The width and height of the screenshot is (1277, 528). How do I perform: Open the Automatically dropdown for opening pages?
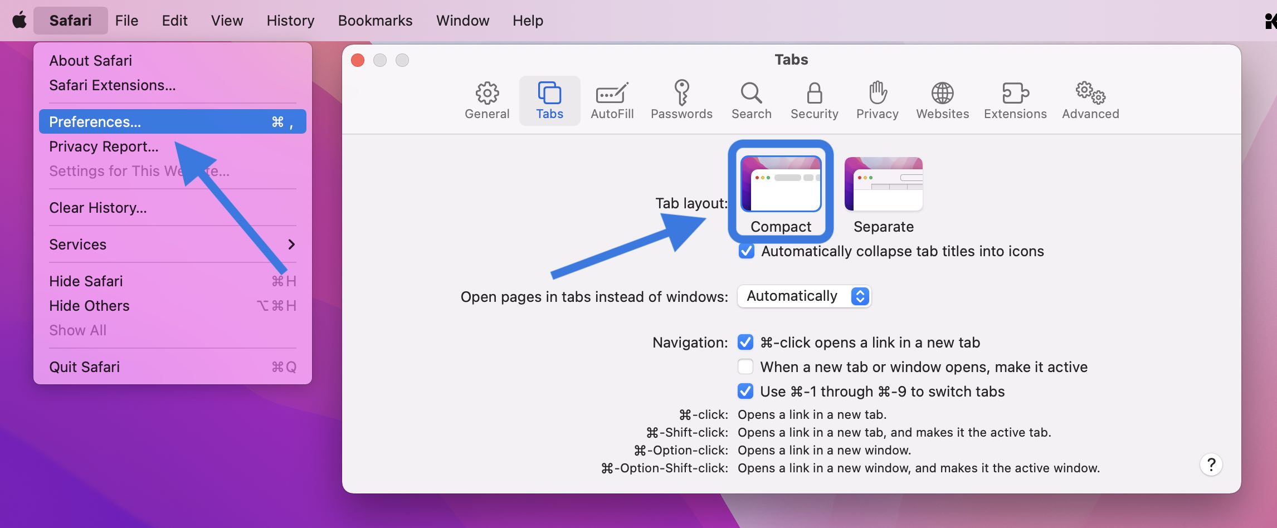click(804, 296)
